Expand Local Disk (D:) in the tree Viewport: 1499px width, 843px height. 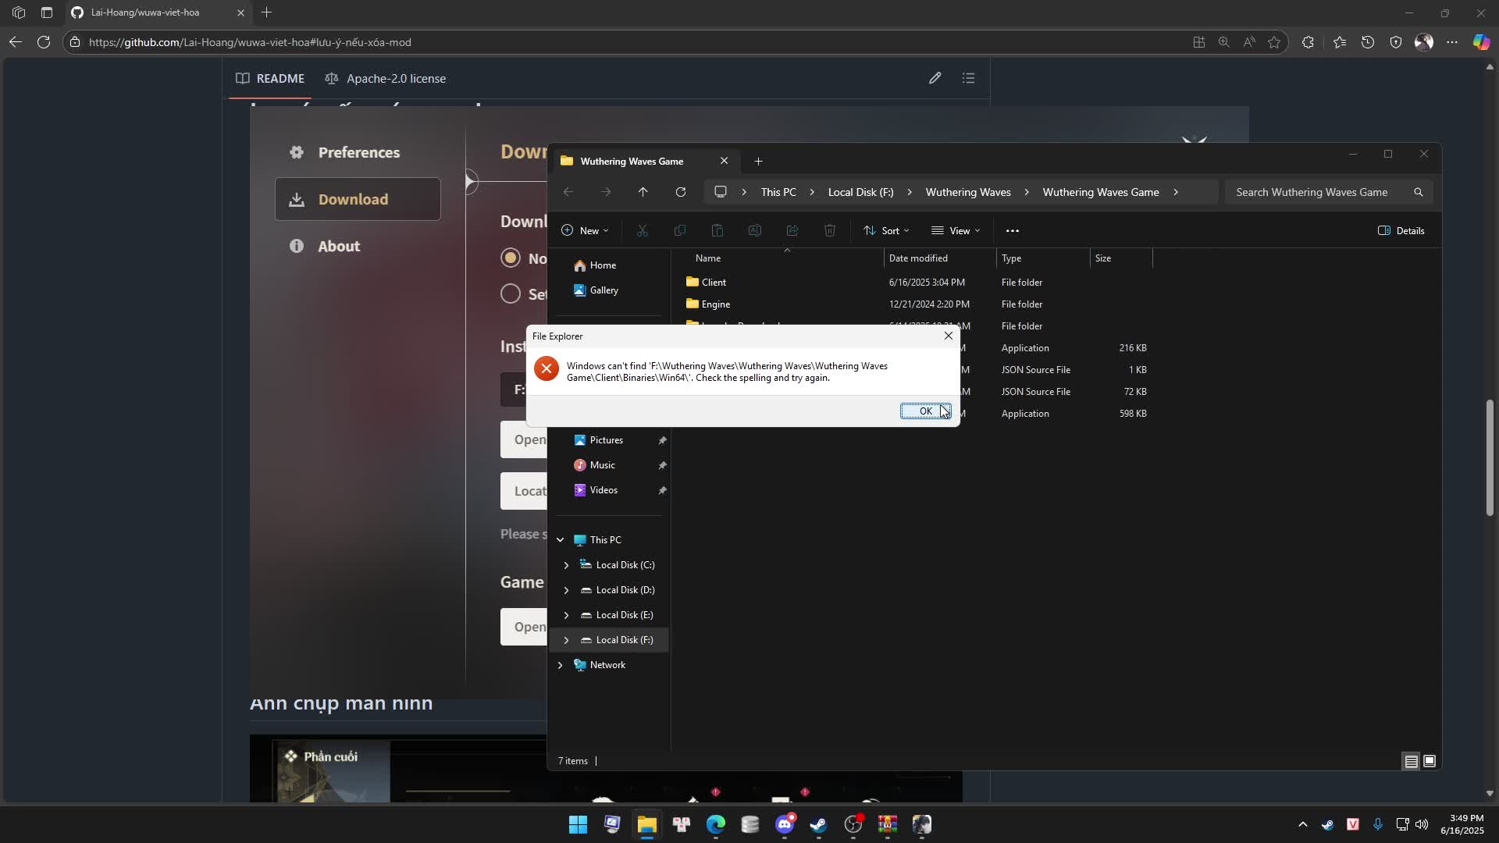568,590
